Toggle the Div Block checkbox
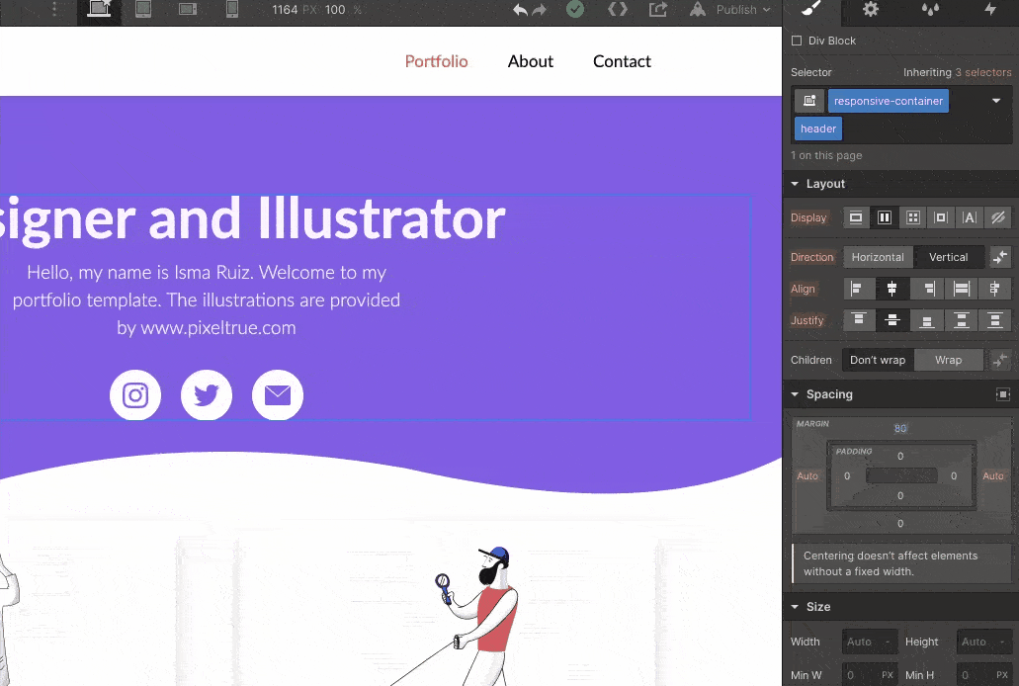Image resolution: width=1019 pixels, height=686 pixels. pos(797,41)
